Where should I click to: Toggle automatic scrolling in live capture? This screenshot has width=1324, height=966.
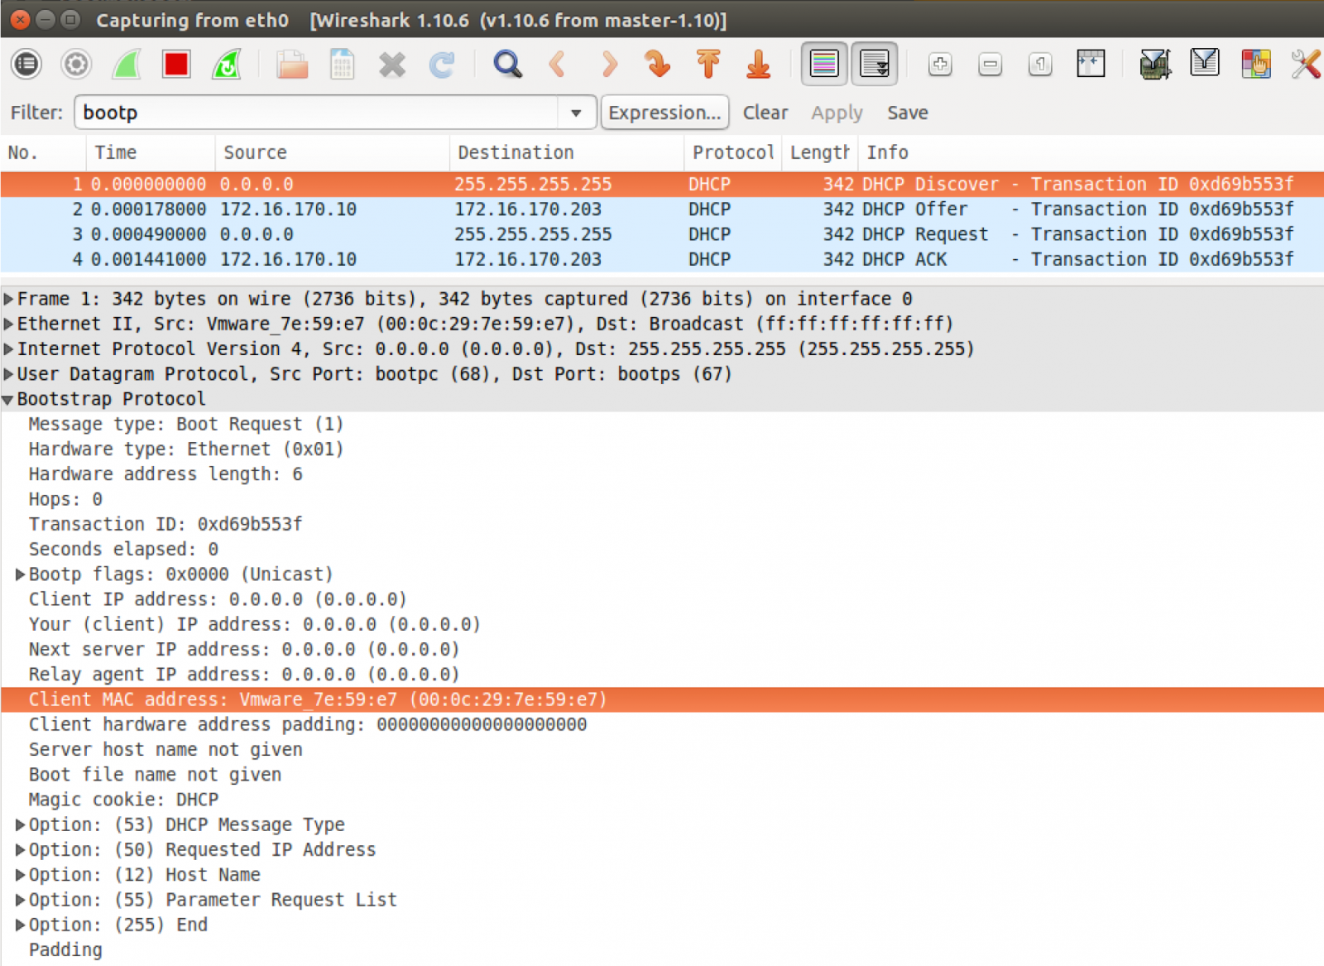pos(875,64)
